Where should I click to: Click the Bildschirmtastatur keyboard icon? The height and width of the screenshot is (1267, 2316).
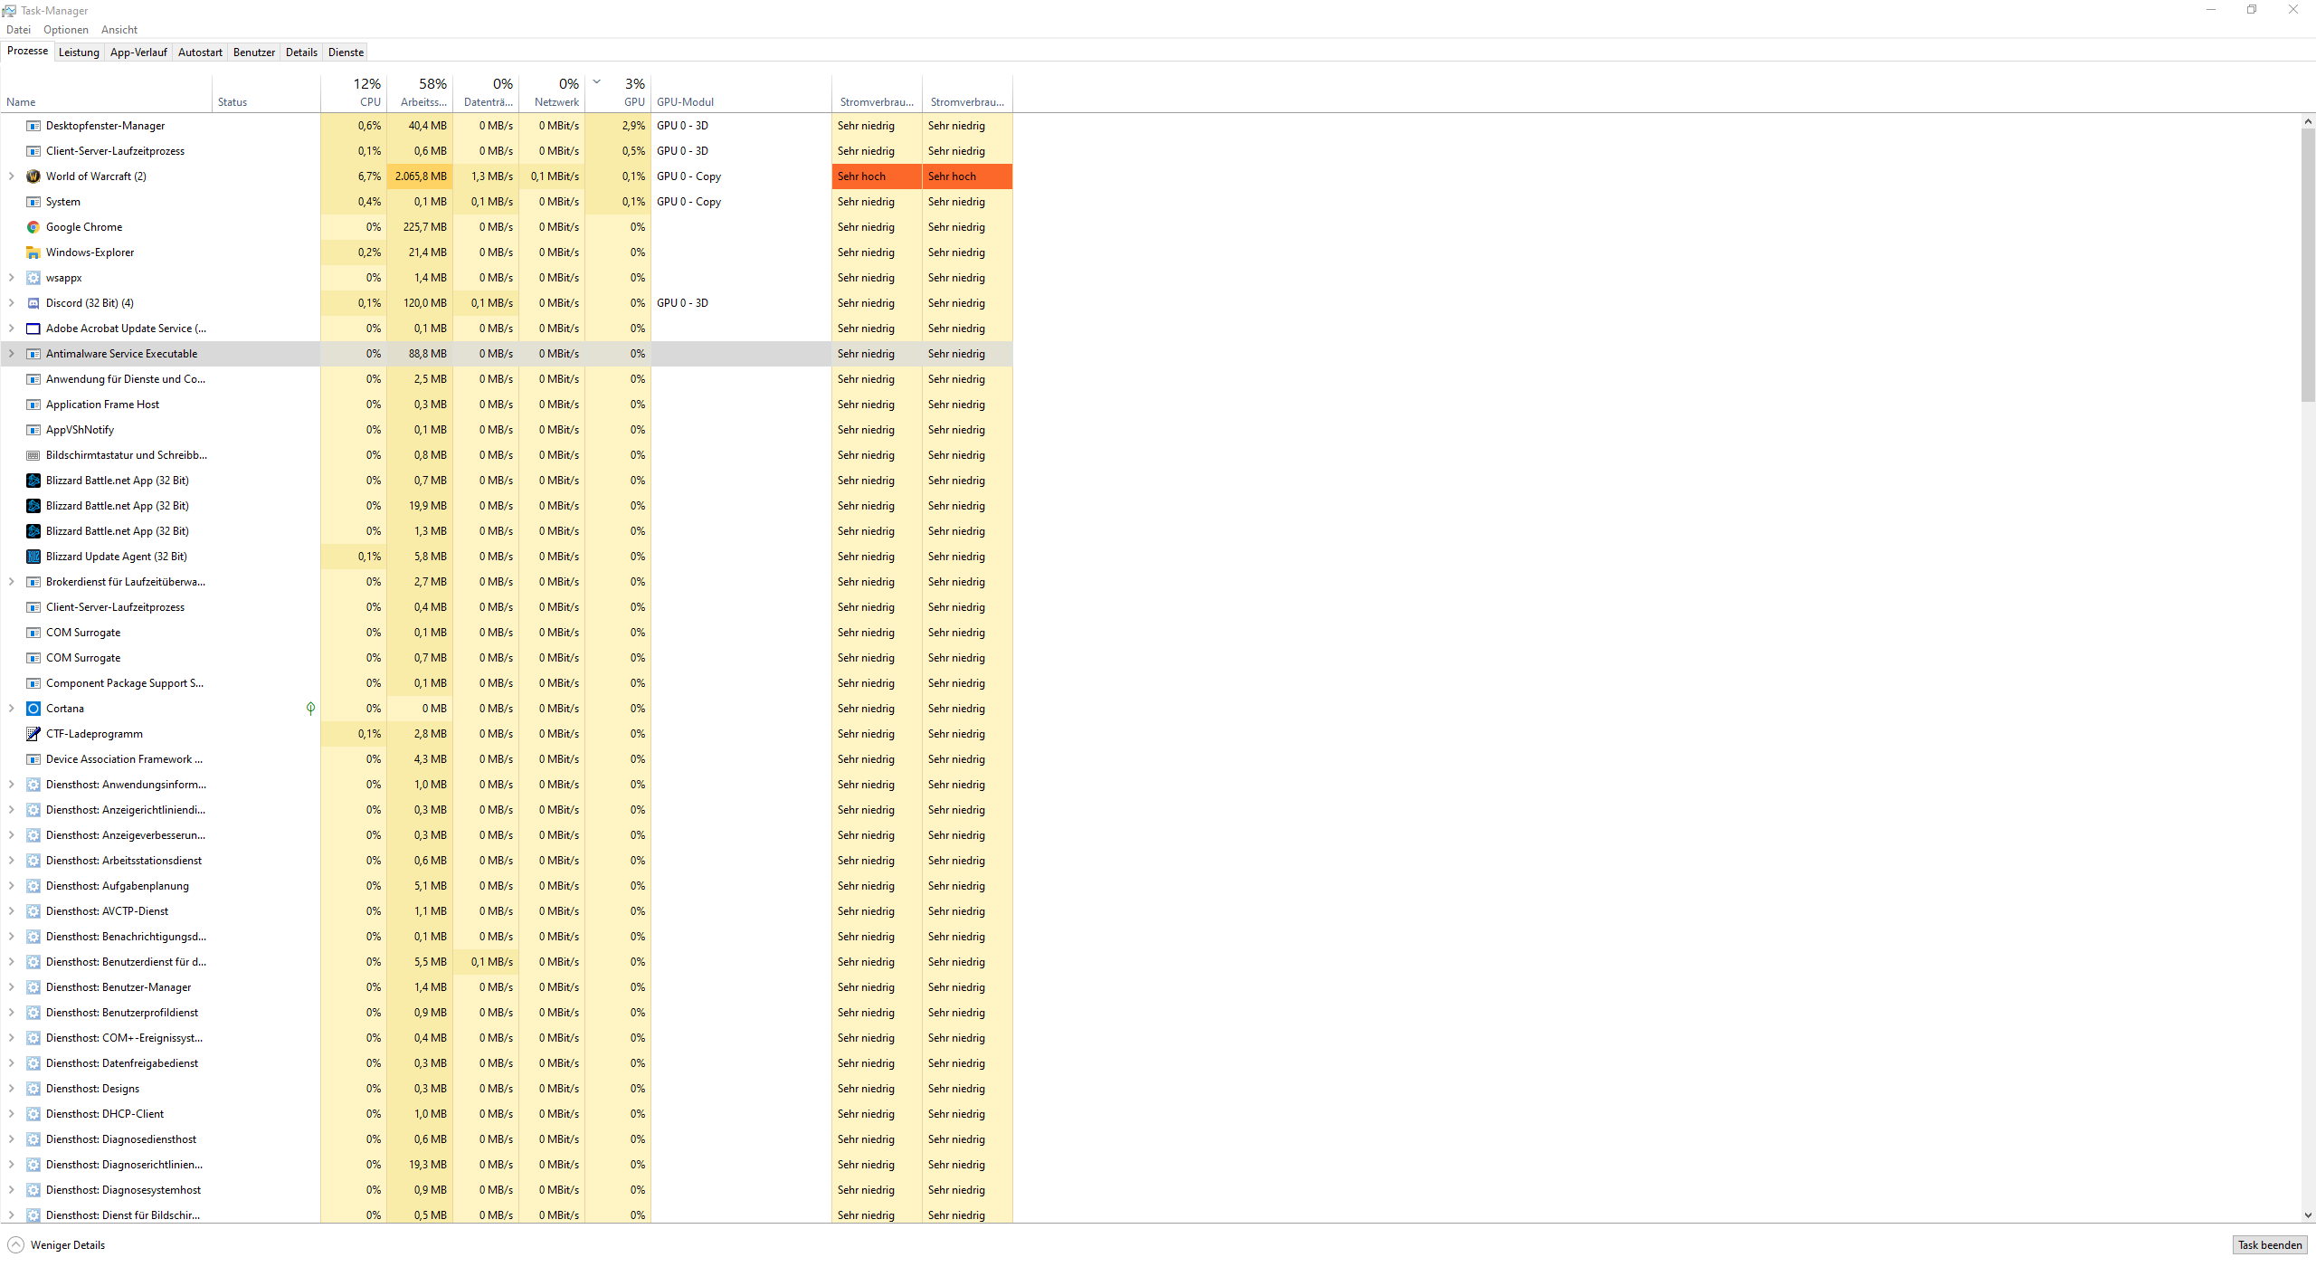[33, 455]
